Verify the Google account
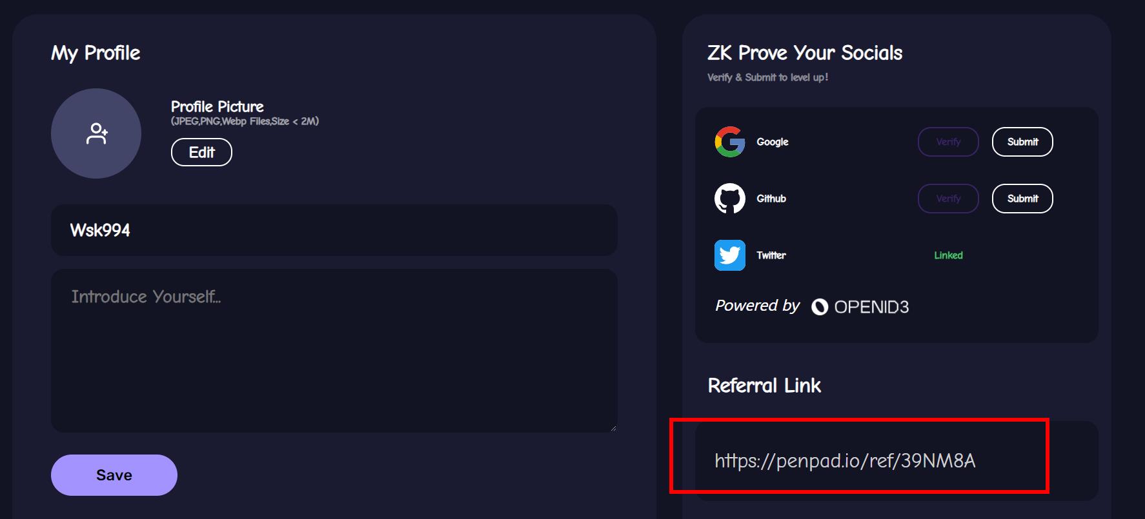The height and width of the screenshot is (519, 1145). pos(948,142)
